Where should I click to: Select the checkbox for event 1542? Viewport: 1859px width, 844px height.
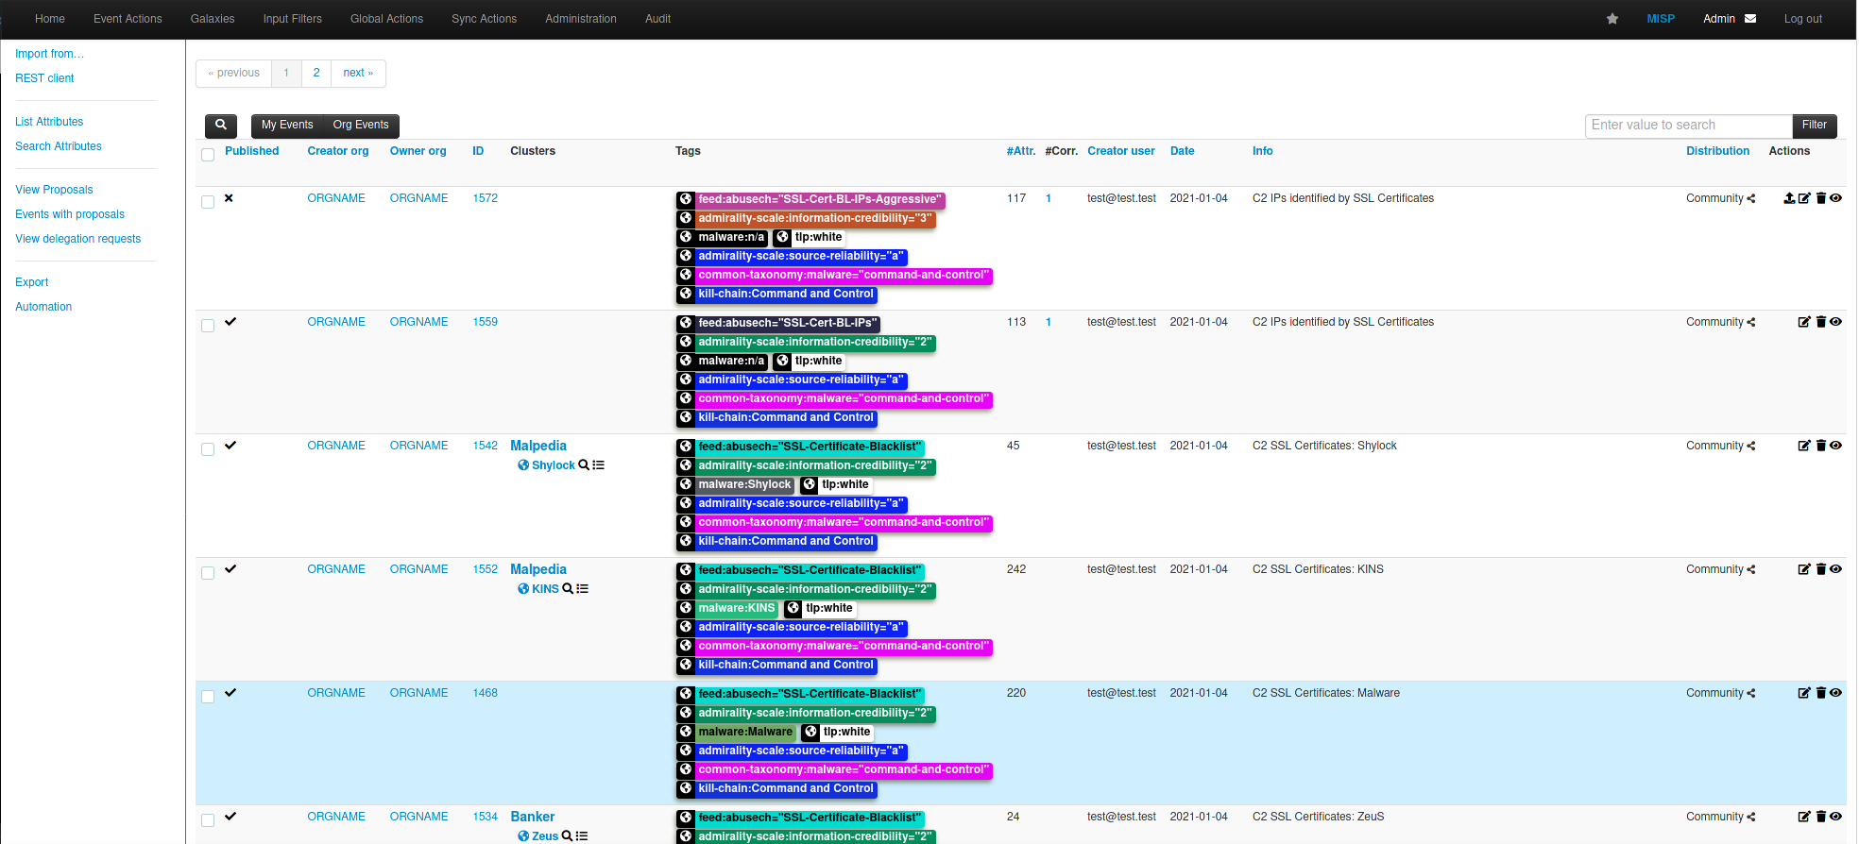[x=208, y=449]
